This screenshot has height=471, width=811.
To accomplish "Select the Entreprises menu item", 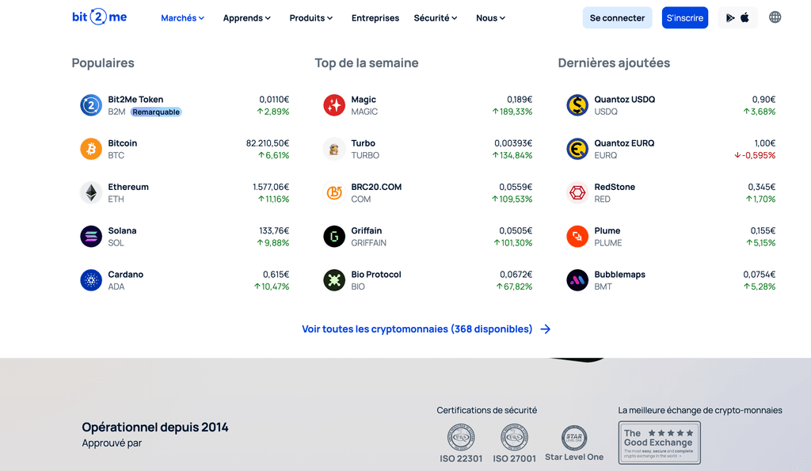I will [x=375, y=17].
